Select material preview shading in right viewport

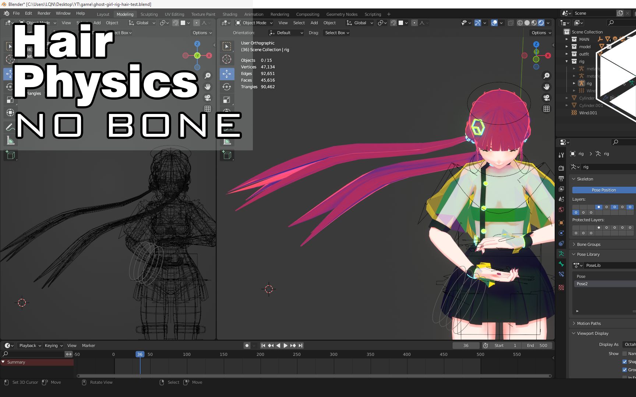coord(534,23)
